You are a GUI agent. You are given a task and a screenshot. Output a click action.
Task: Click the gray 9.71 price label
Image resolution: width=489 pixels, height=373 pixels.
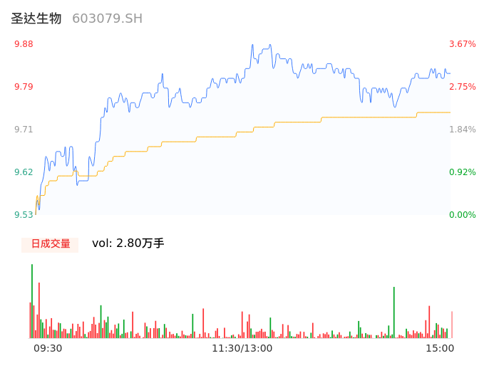pyautogui.click(x=24, y=130)
